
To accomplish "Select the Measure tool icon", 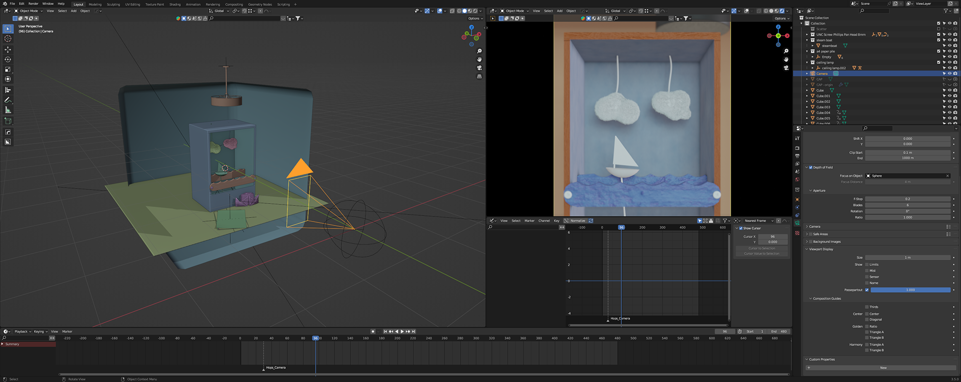I will pyautogui.click(x=8, y=110).
